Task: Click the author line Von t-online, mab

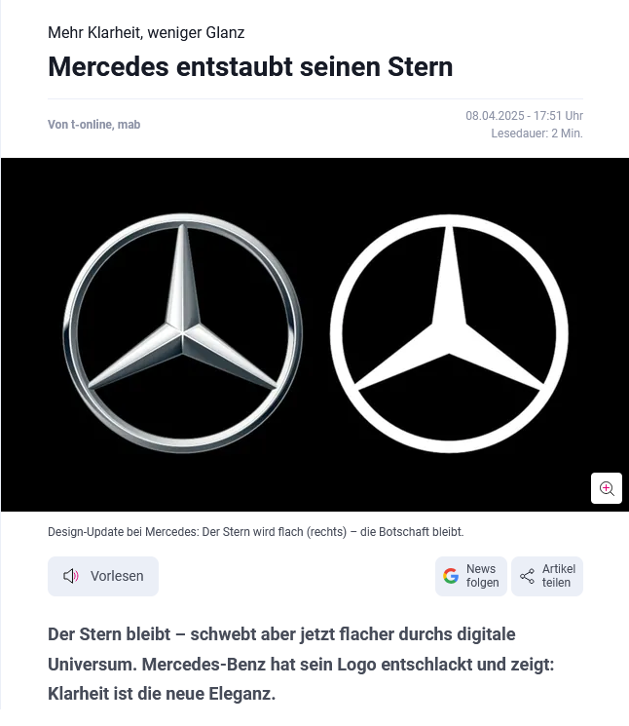Action: tap(93, 125)
